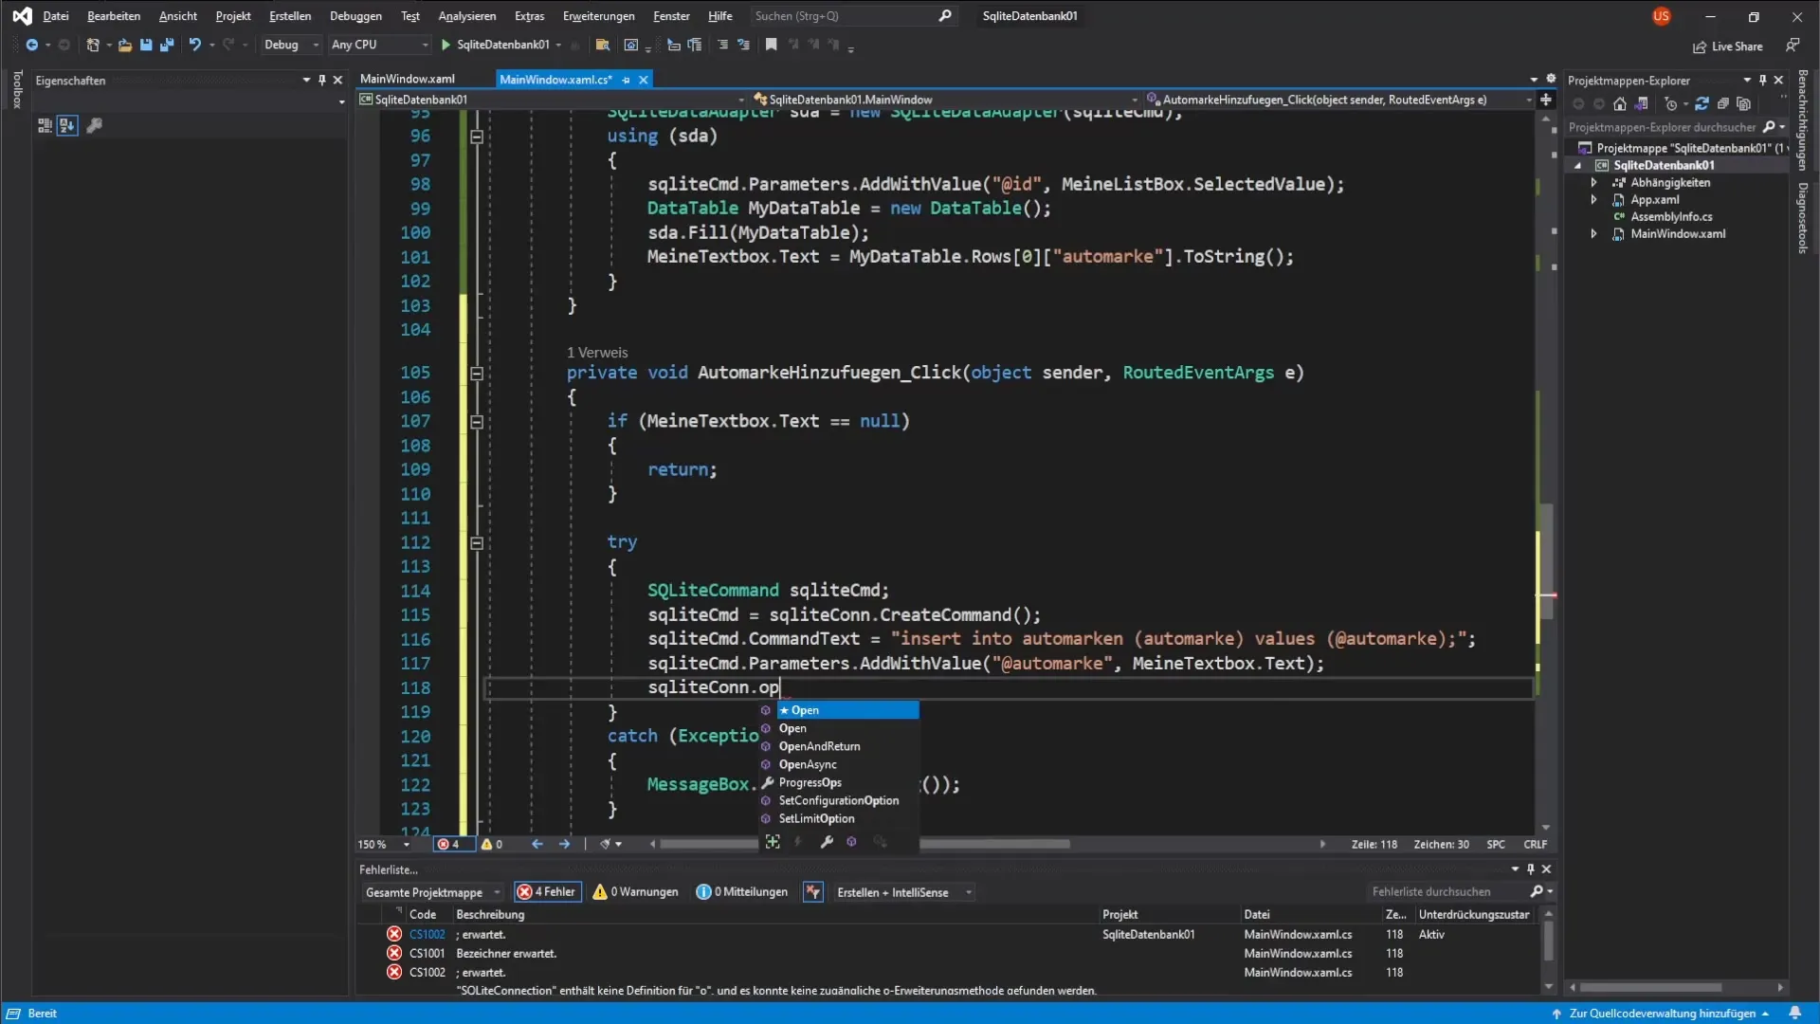
Task: Open the Toolbox side tab
Action: (16, 90)
